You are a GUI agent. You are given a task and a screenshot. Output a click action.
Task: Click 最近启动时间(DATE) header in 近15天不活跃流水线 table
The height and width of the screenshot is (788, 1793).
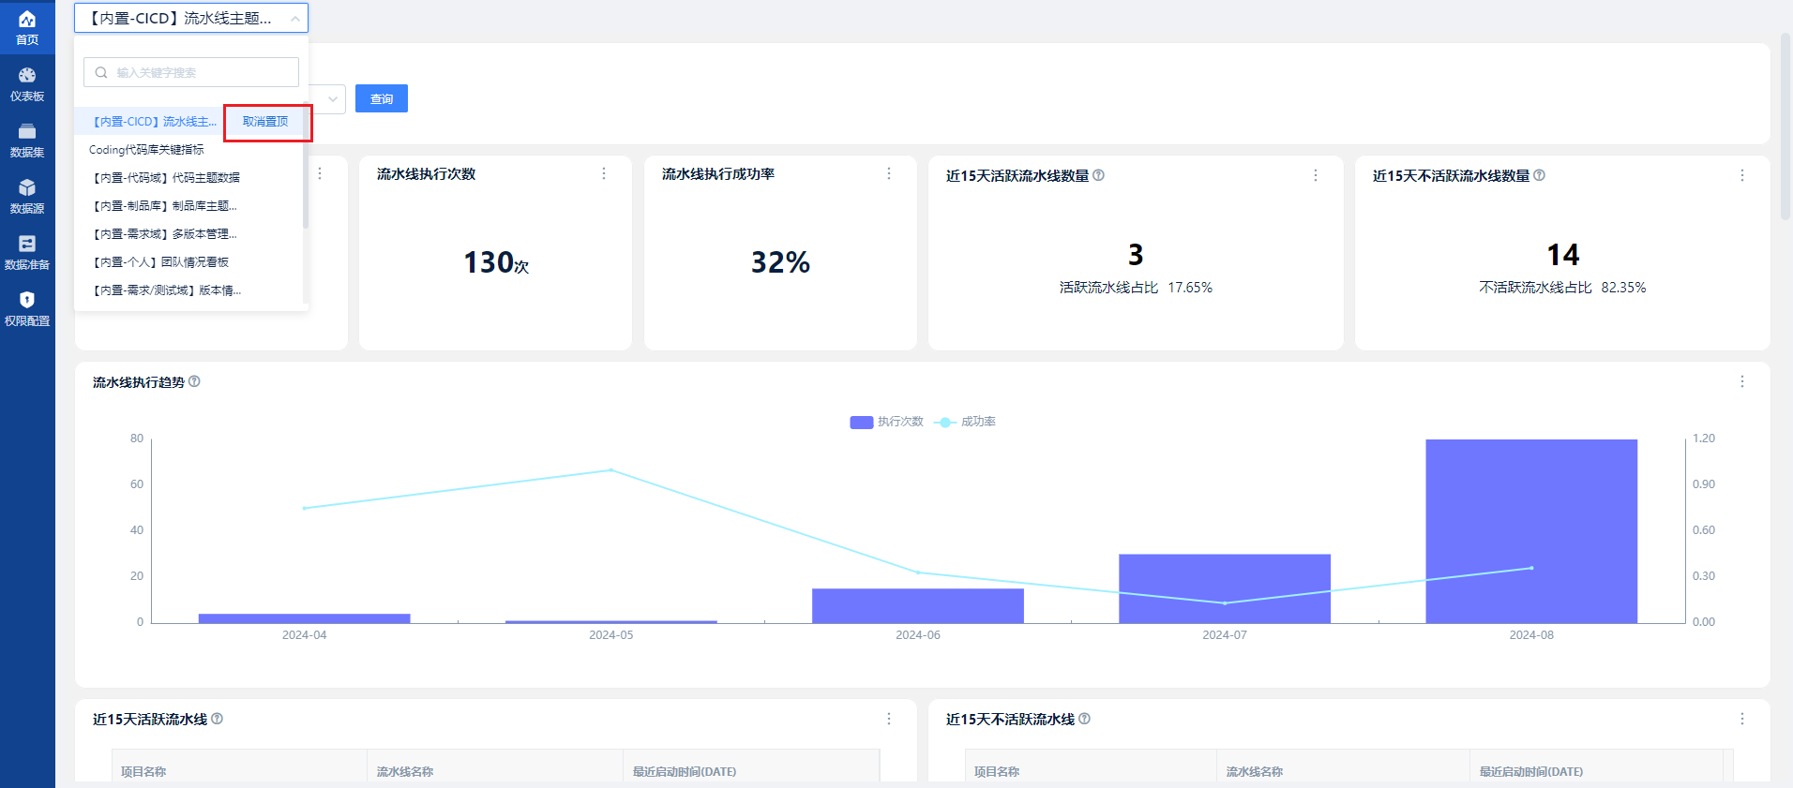coord(1531,772)
